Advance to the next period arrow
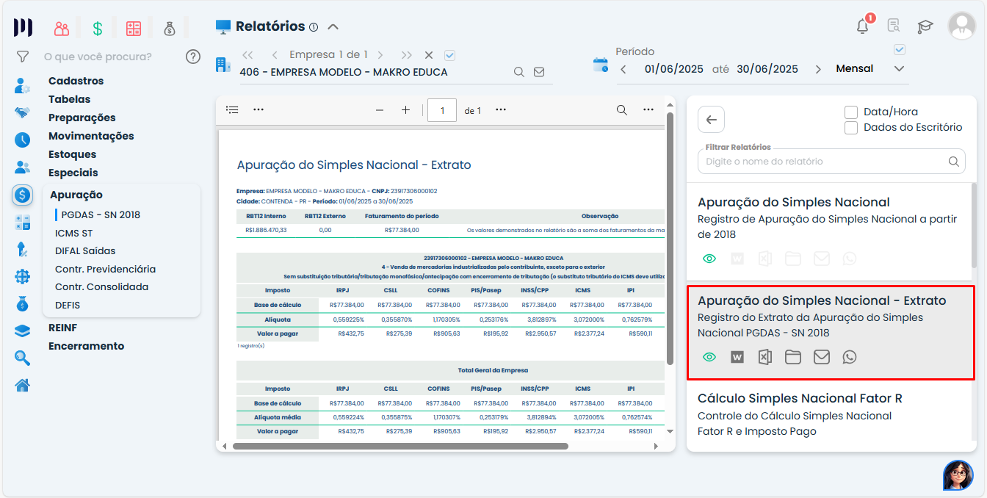Image resolution: width=987 pixels, height=498 pixels. click(818, 69)
